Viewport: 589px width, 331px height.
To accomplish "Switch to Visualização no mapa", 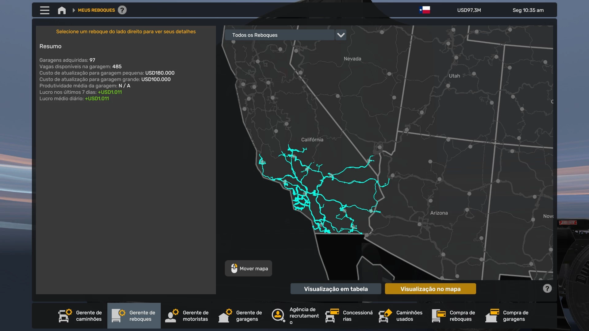I will tap(430, 289).
